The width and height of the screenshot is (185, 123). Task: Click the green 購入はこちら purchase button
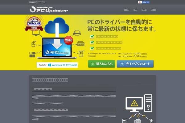(x=101, y=64)
